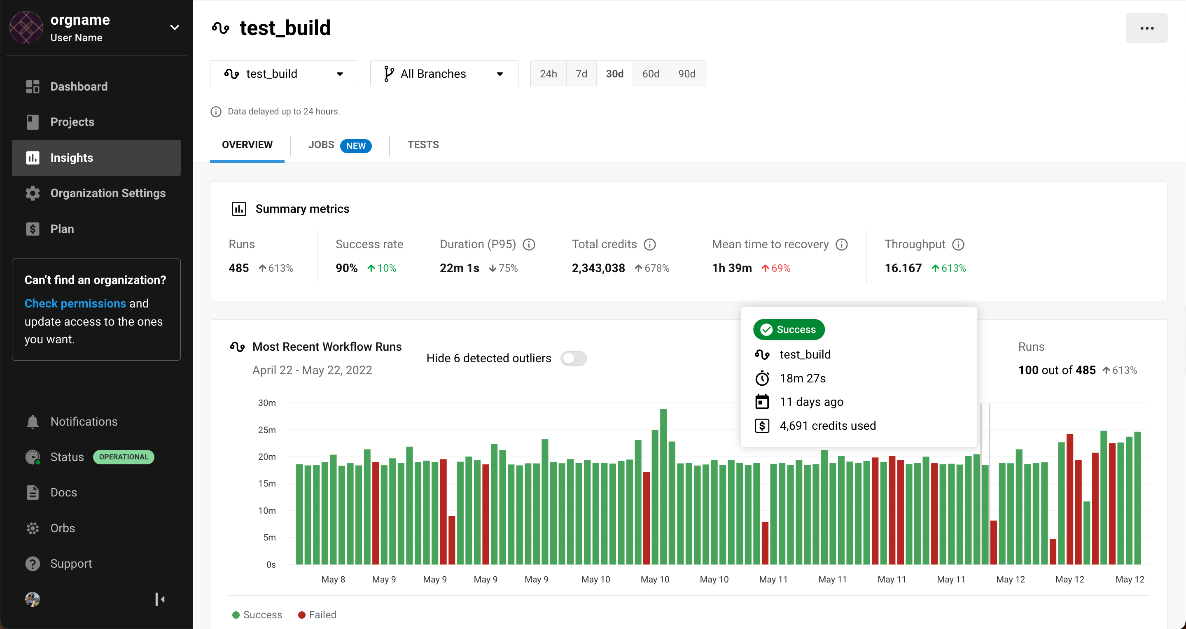
Task: Click the green Success legend dot
Action: [236, 615]
